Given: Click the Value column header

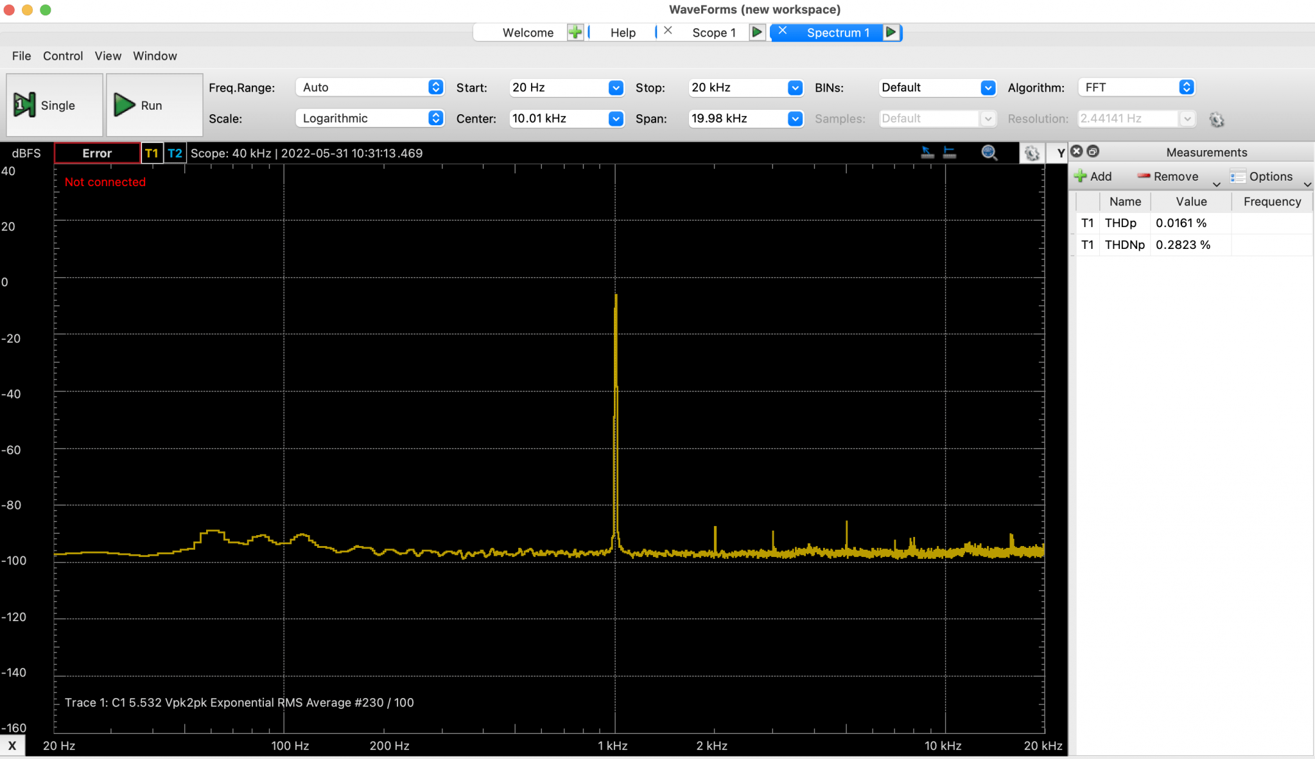Looking at the screenshot, I should (x=1191, y=201).
